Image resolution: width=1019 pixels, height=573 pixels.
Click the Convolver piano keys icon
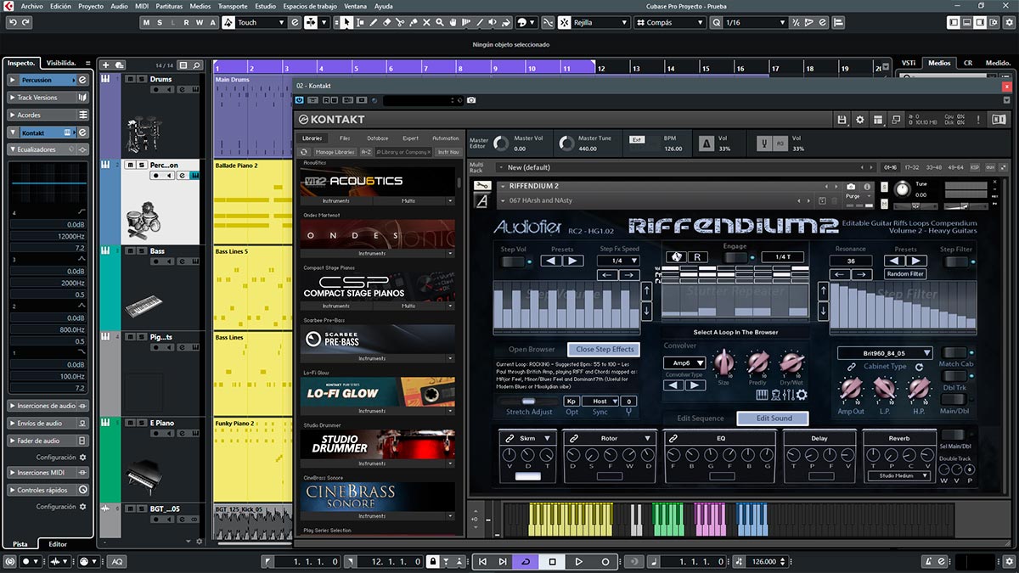(x=763, y=395)
